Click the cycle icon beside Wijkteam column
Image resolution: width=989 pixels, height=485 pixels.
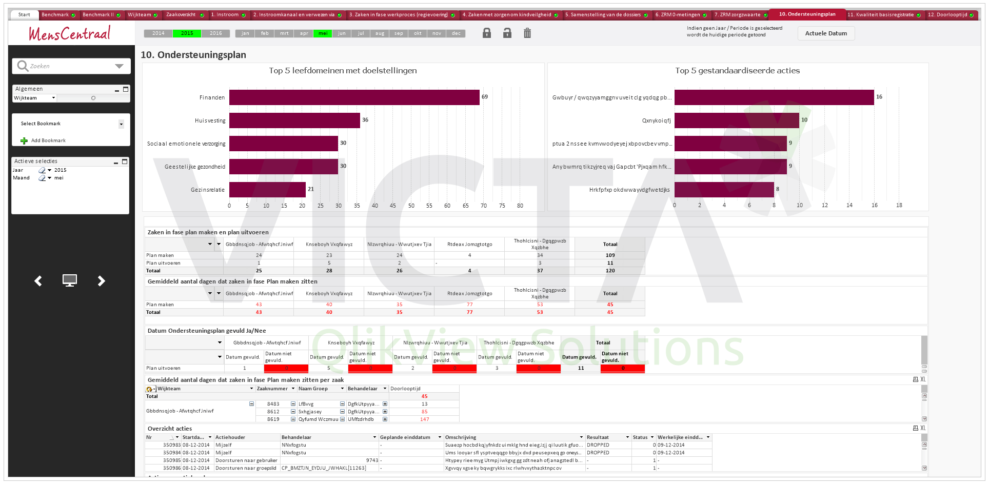point(150,389)
